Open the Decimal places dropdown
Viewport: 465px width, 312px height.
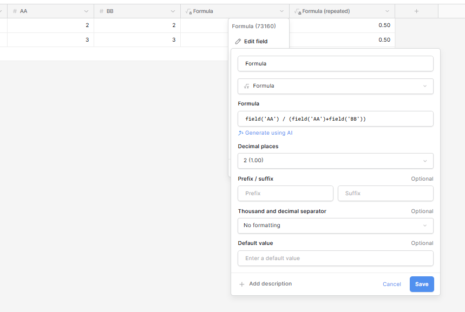click(336, 161)
